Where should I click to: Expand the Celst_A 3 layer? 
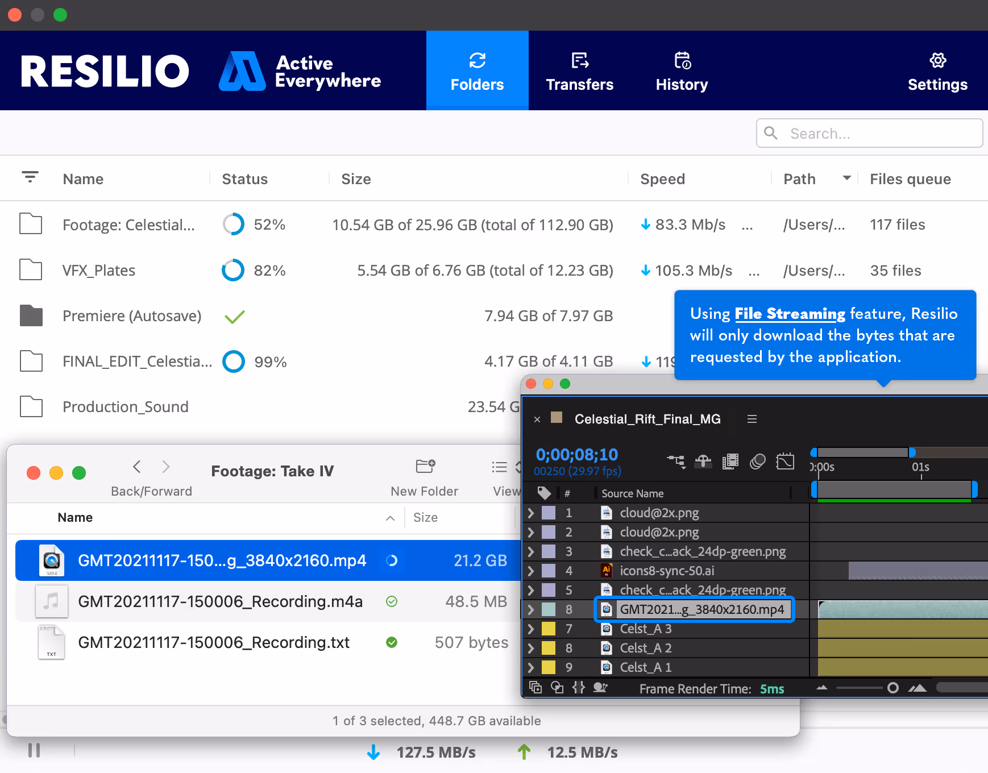click(531, 629)
